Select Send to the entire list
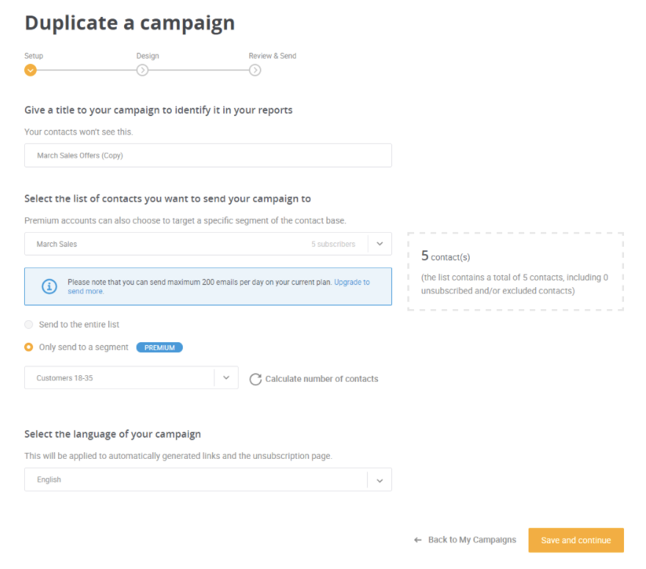This screenshot has width=646, height=569. [29, 325]
